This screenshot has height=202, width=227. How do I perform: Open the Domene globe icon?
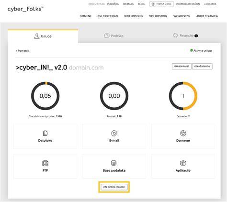click(x=183, y=133)
